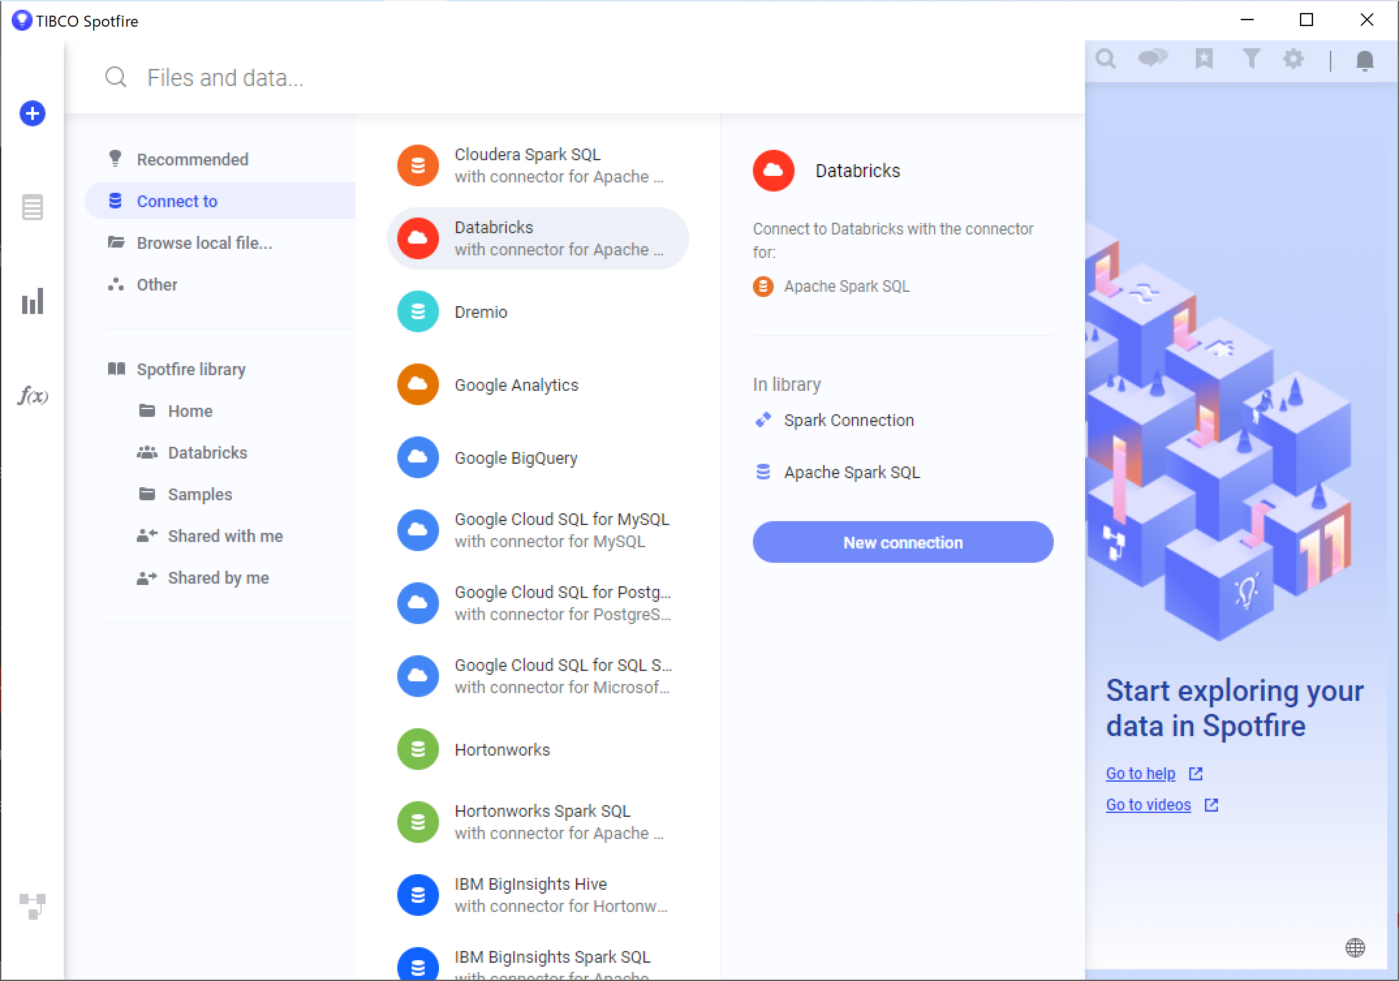Open Spotfire settings via the gear icon
The image size is (1399, 981).
pos(1294,59)
